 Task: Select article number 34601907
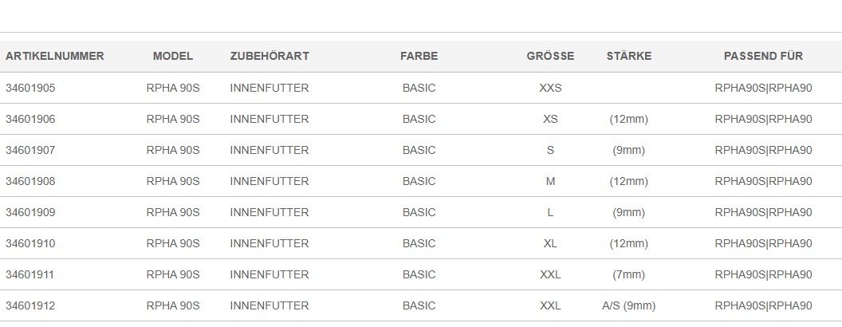pyautogui.click(x=30, y=151)
